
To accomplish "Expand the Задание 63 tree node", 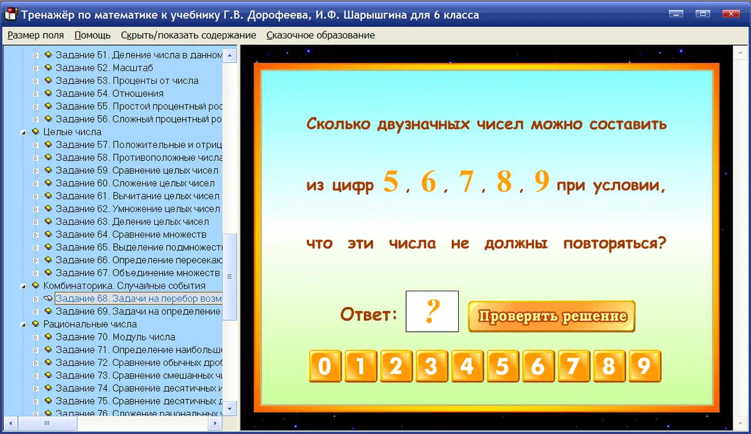I will tap(35, 223).
